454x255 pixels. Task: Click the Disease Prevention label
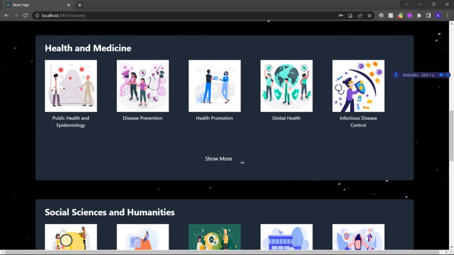pyautogui.click(x=143, y=118)
